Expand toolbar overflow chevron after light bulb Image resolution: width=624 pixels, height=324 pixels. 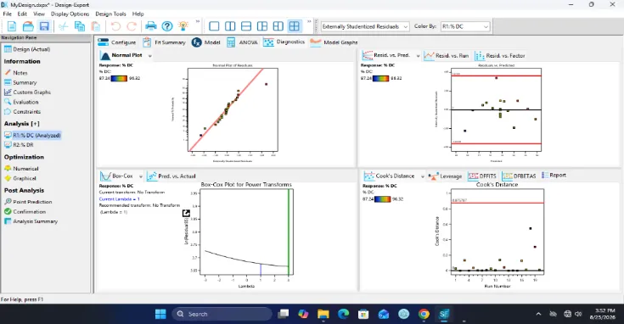click(x=197, y=22)
